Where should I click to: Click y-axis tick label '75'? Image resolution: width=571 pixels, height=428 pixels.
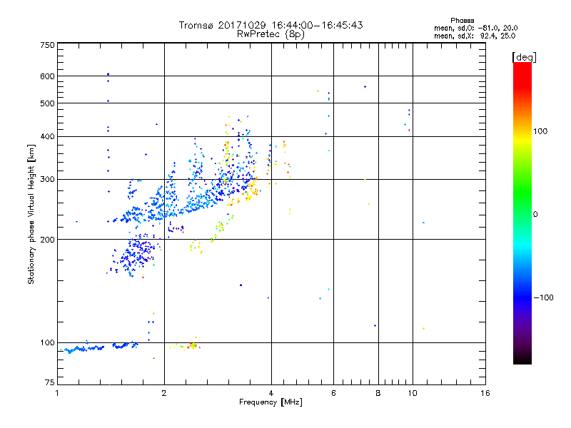pyautogui.click(x=50, y=382)
